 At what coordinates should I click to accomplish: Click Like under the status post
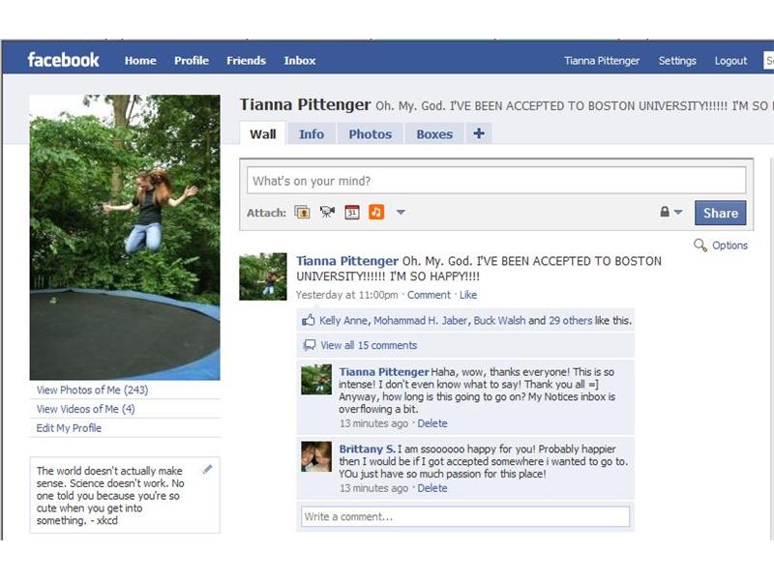click(x=468, y=295)
